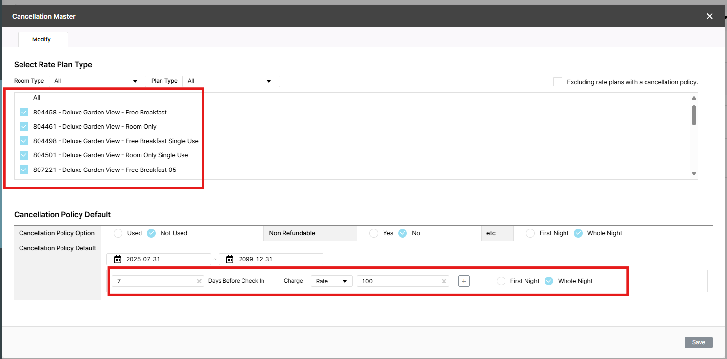The height and width of the screenshot is (359, 727).
Task: Clear the Days Before Check In value
Action: (x=199, y=281)
